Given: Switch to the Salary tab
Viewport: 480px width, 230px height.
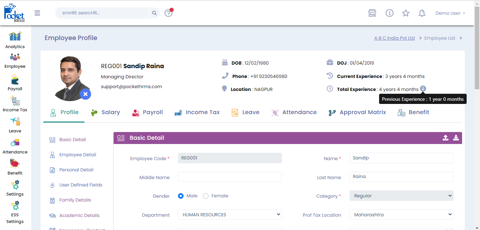Looking at the screenshot, I should click(105, 112).
